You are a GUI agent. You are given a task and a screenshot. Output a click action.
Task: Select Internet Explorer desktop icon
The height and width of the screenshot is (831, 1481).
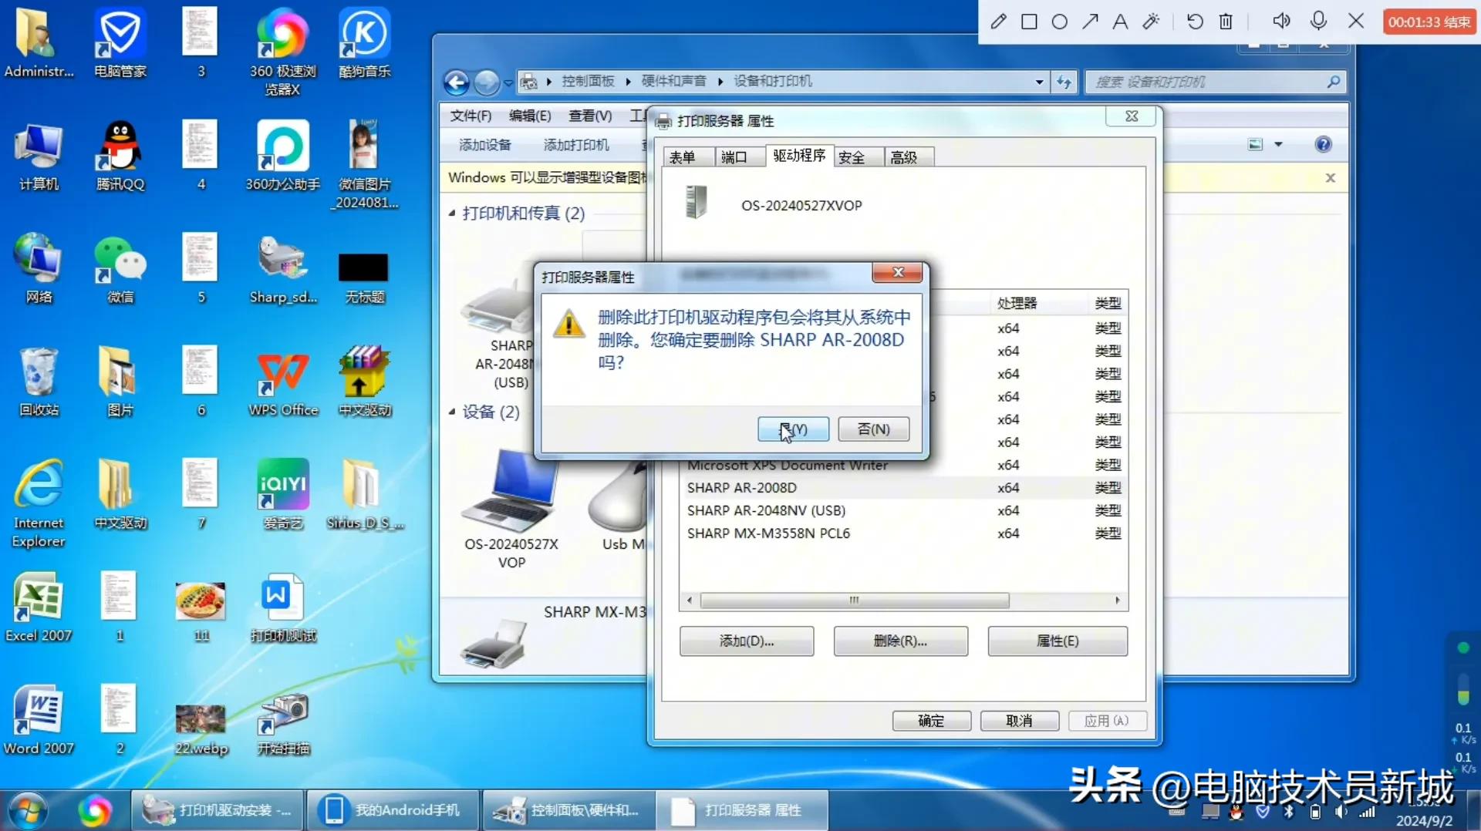coord(39,503)
